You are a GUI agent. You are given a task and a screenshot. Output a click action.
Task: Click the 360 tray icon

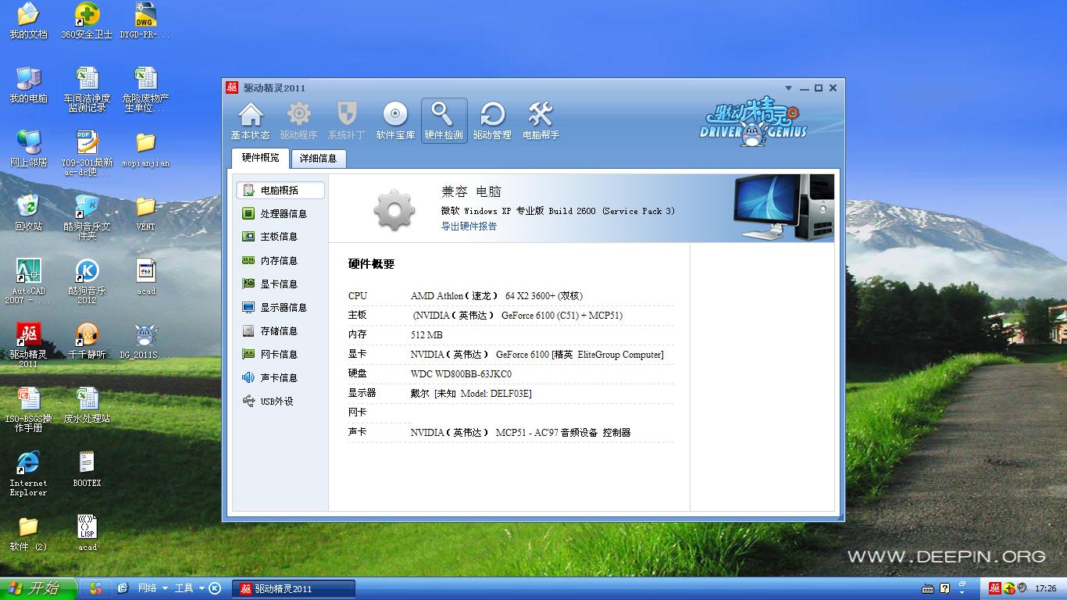coord(1009,588)
